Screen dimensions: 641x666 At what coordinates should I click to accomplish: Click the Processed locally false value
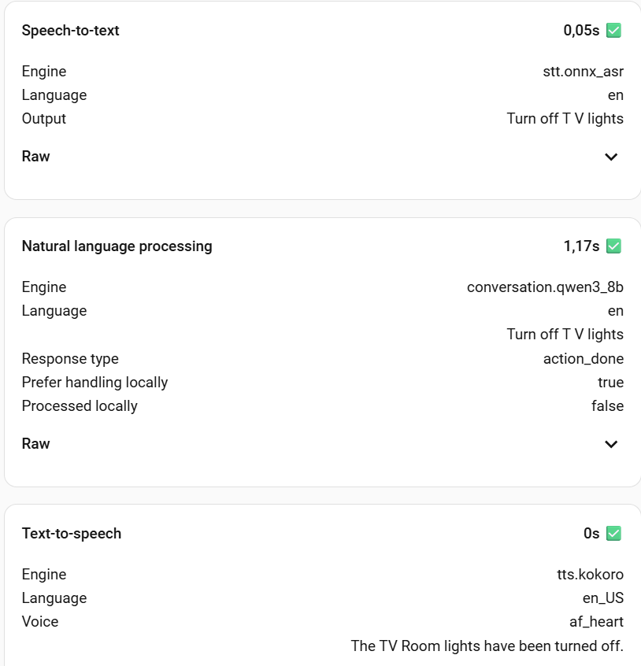pyautogui.click(x=607, y=406)
